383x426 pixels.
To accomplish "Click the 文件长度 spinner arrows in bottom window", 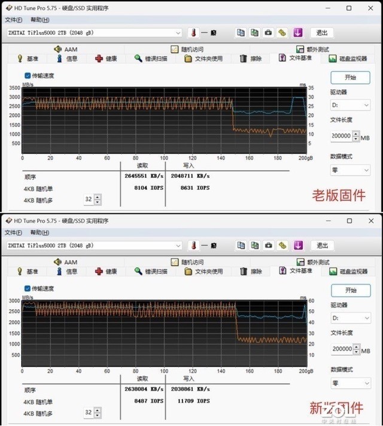I will pos(357,349).
